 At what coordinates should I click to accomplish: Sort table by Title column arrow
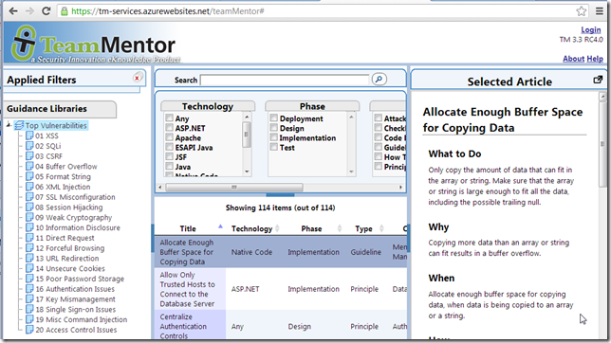(220, 226)
